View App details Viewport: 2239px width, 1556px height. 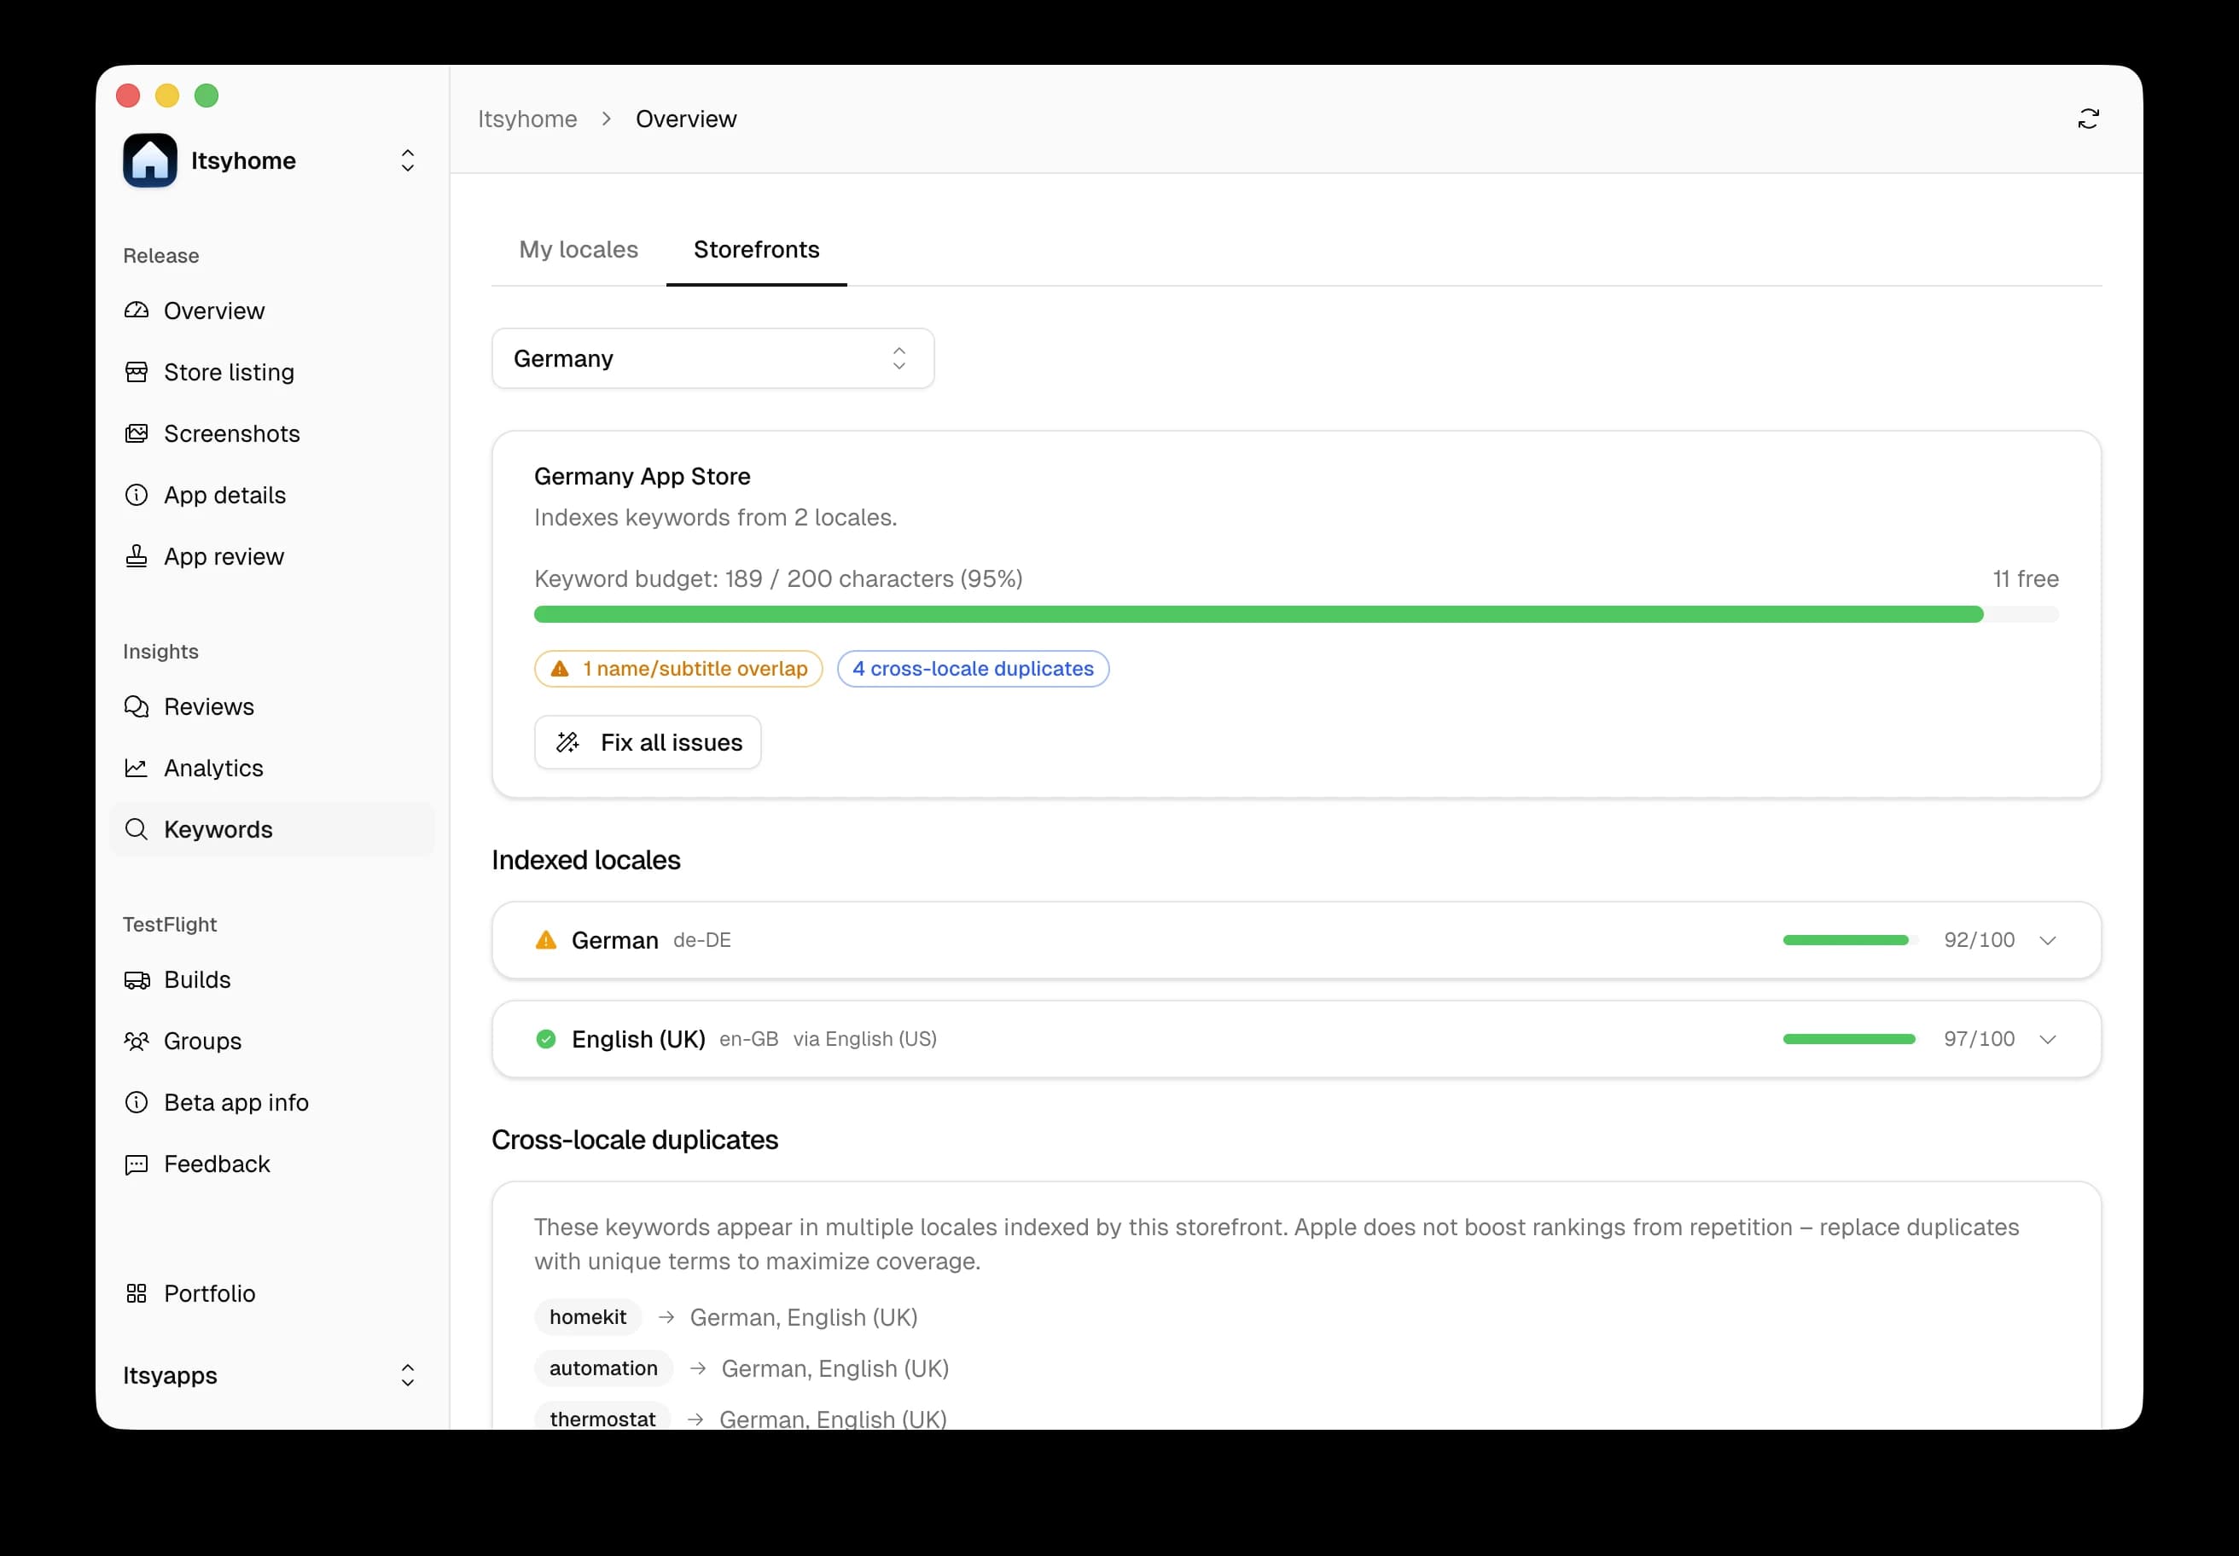click(224, 494)
